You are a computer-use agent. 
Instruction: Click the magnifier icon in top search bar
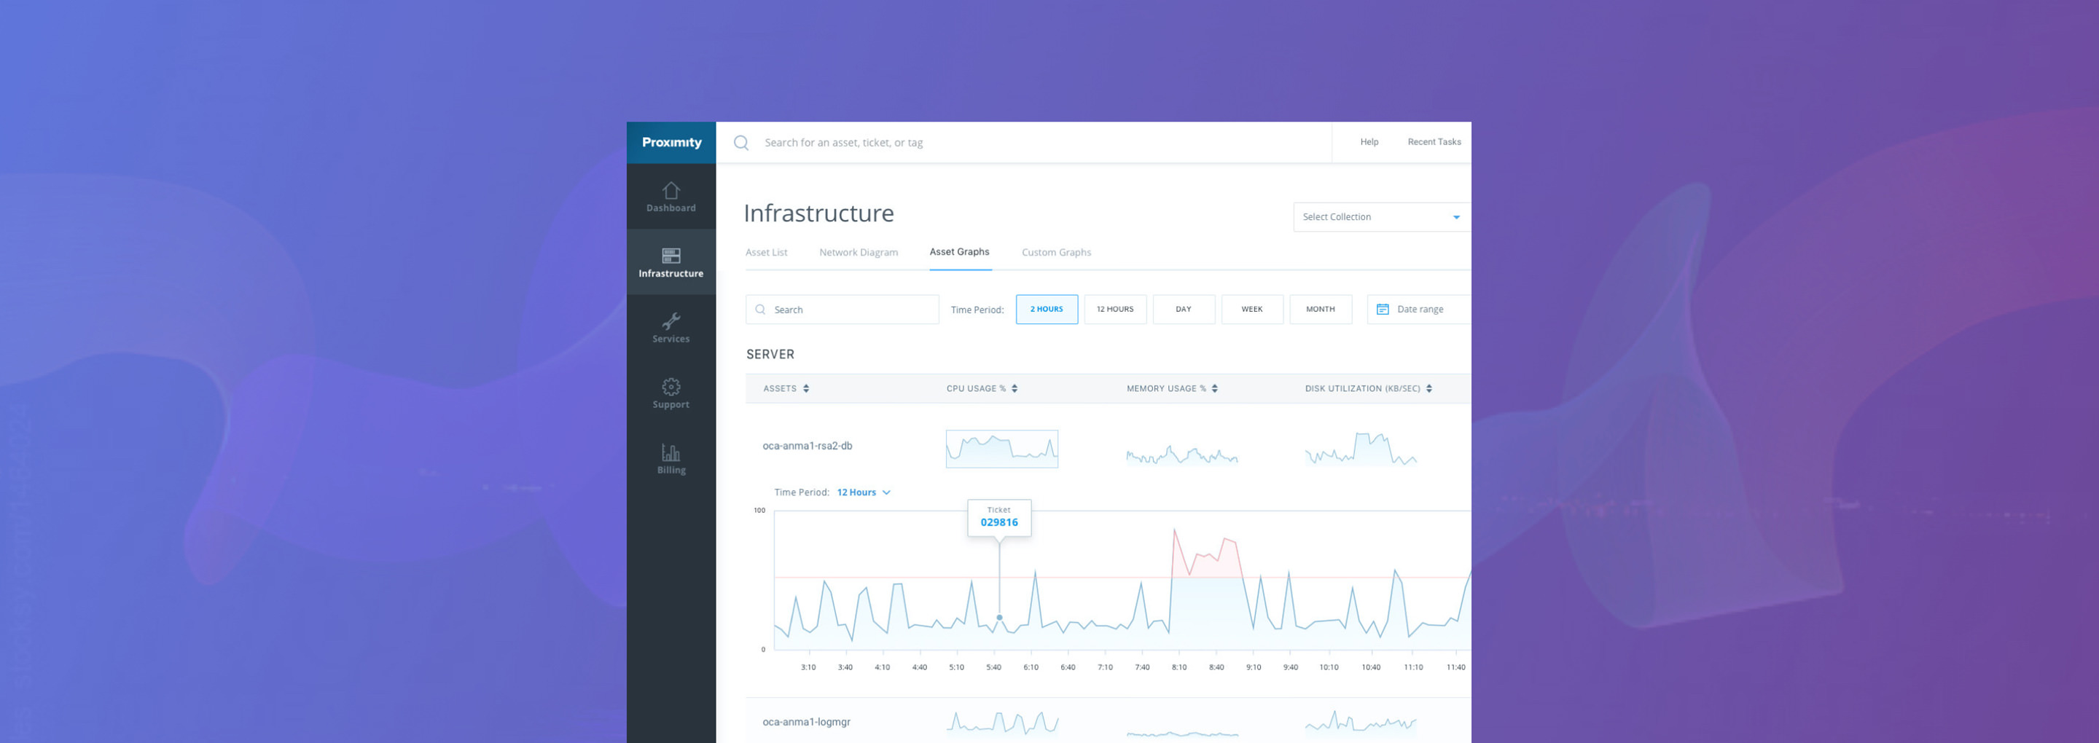[x=740, y=143]
